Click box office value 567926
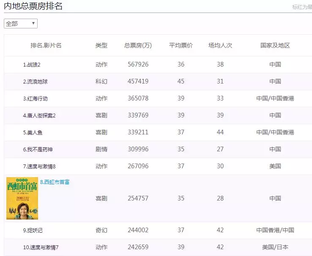312x256 pixels. [x=138, y=64]
